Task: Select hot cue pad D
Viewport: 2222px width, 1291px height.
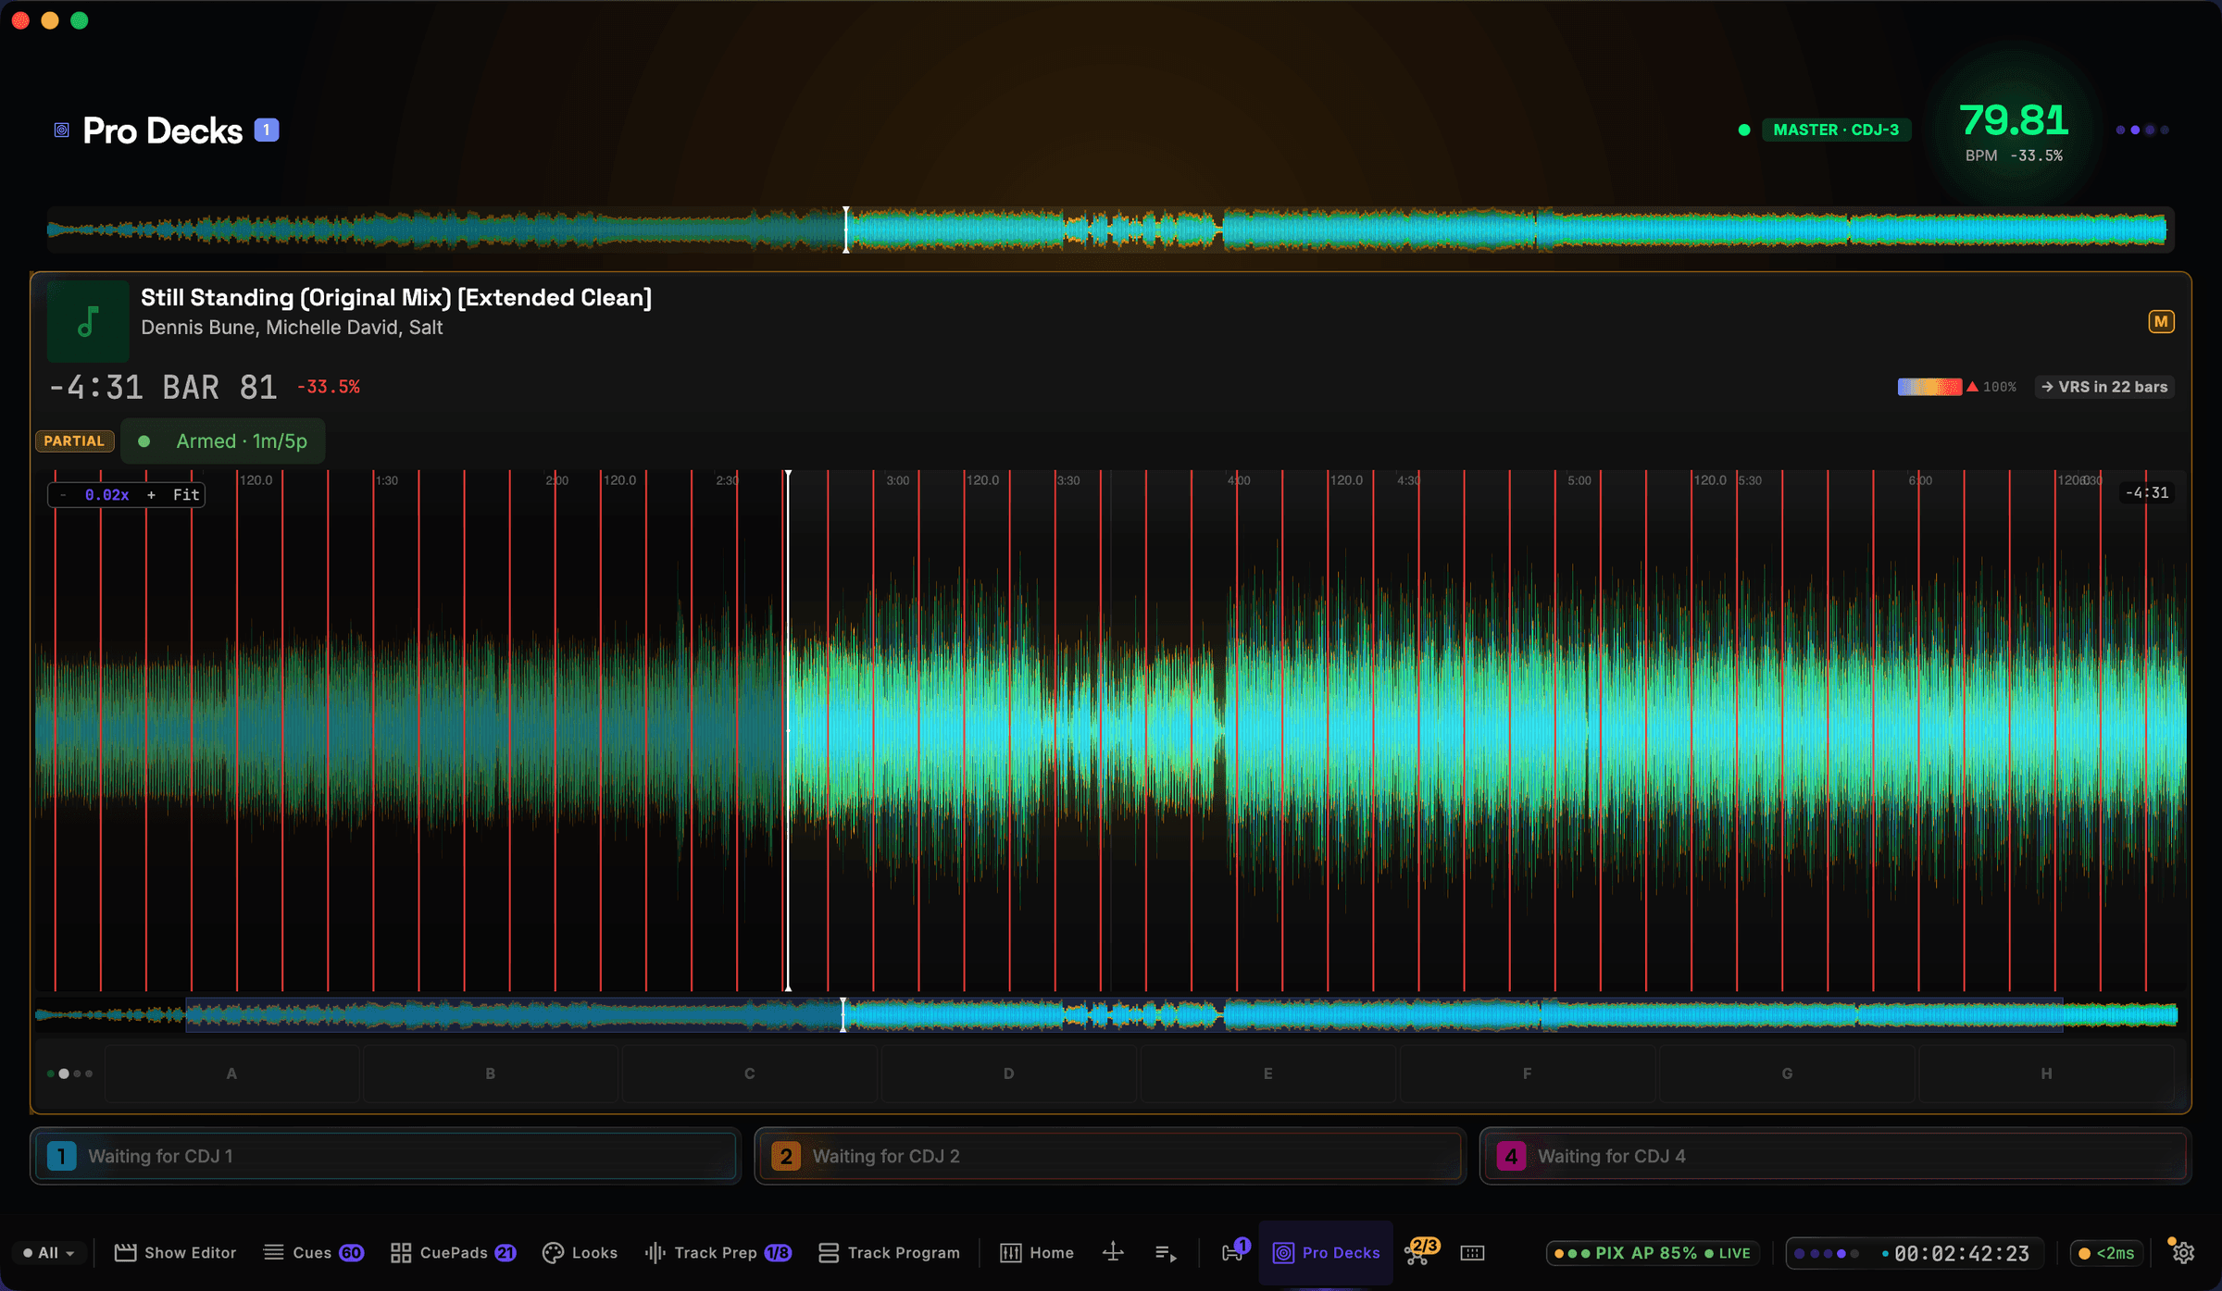Action: (1009, 1074)
